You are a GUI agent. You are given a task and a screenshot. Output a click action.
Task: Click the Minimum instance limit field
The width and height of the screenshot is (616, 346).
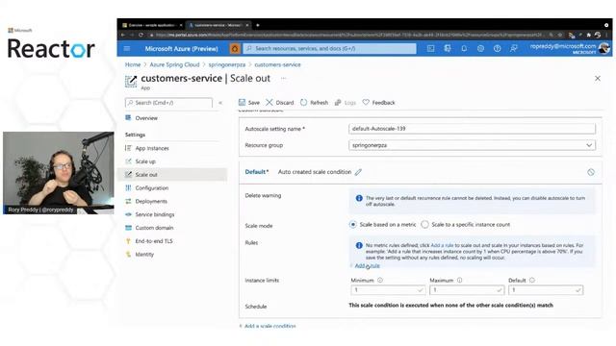[388, 290]
